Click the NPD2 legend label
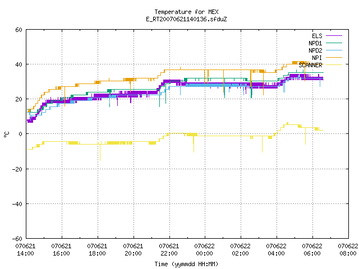Screen dimensions: 359x269 click(x=315, y=50)
